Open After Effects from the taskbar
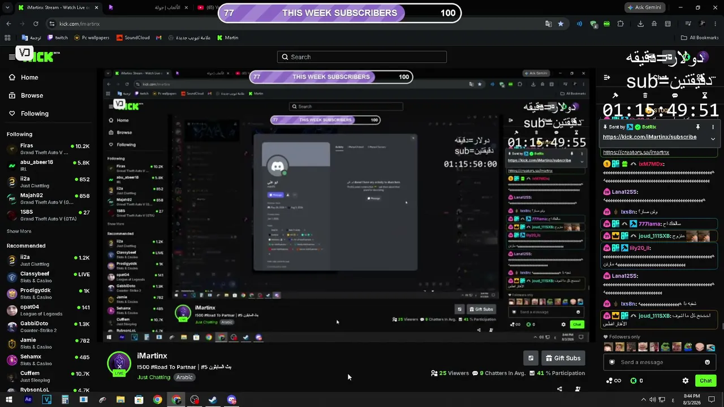 coord(28,400)
